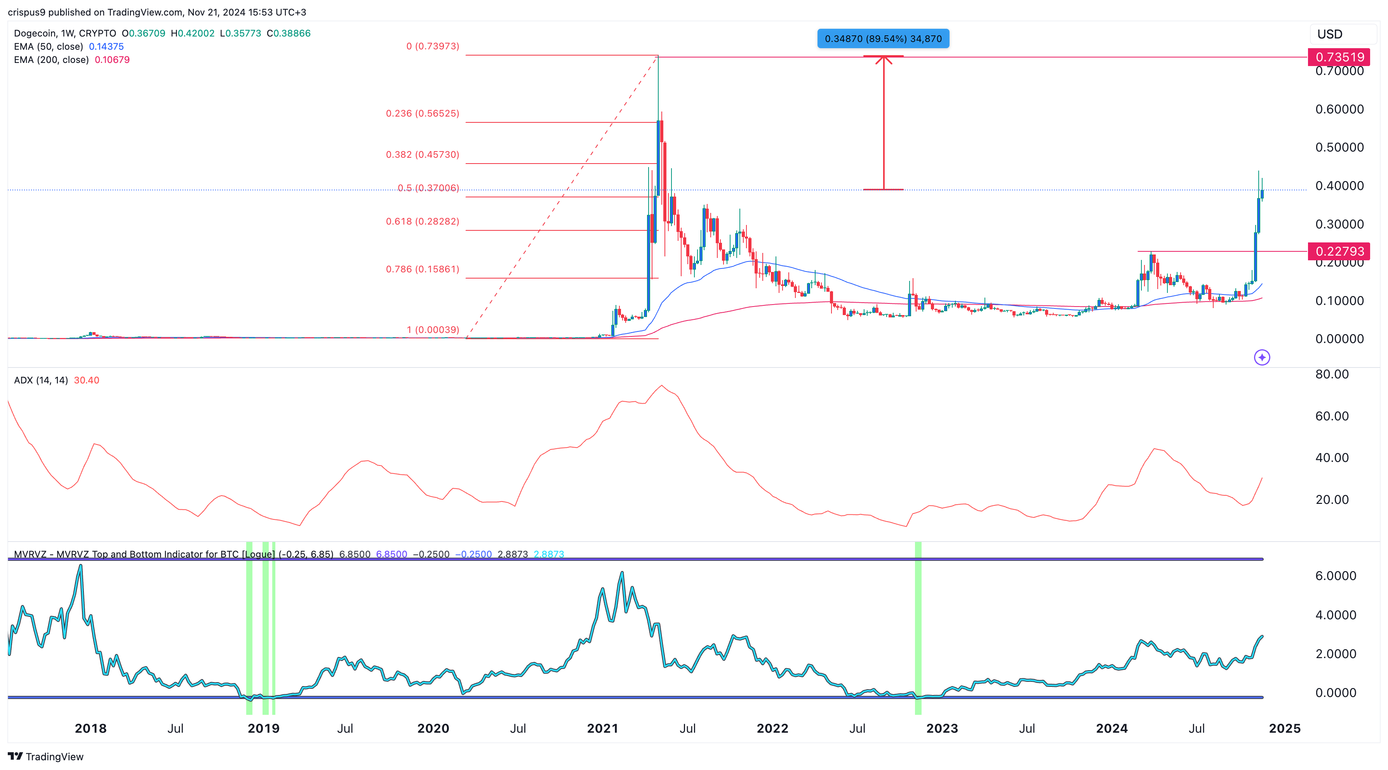Click the Fibonacci 1 (0.00039) label
This screenshot has height=770, width=1388.
[x=433, y=330]
